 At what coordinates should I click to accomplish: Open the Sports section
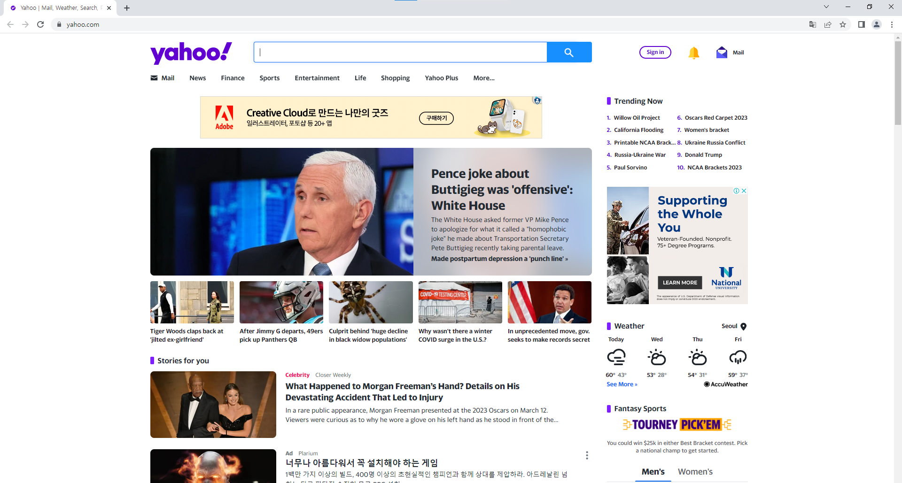point(270,78)
